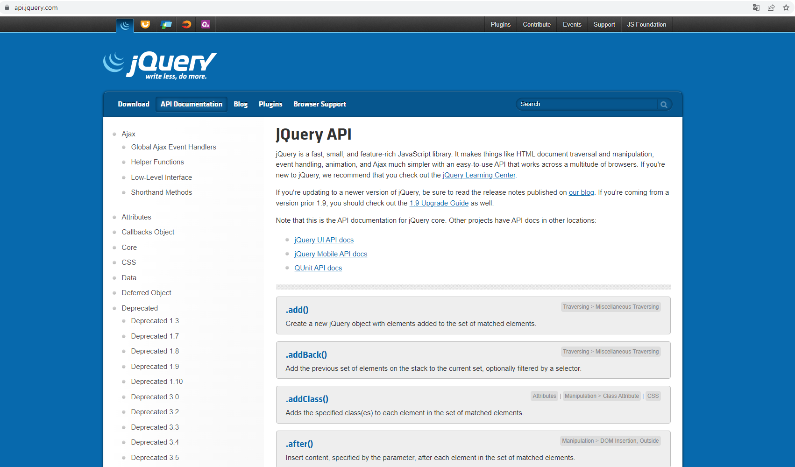
Task: Open Deprecated 3.4 in sidebar
Action: pos(155,442)
